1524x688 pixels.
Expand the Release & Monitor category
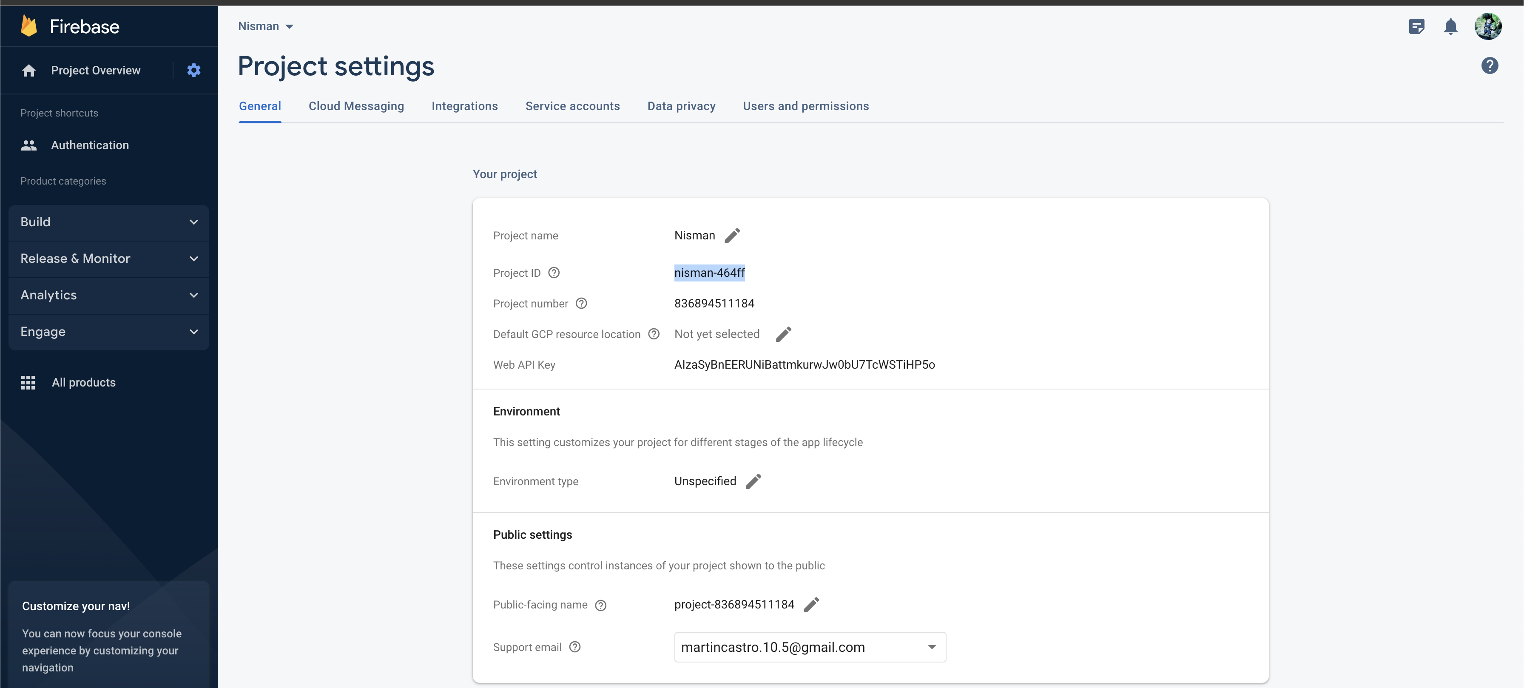pos(109,259)
